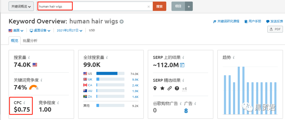The image size is (285, 120).
Task: Click the 其他 volume bar
Action: coord(110,105)
